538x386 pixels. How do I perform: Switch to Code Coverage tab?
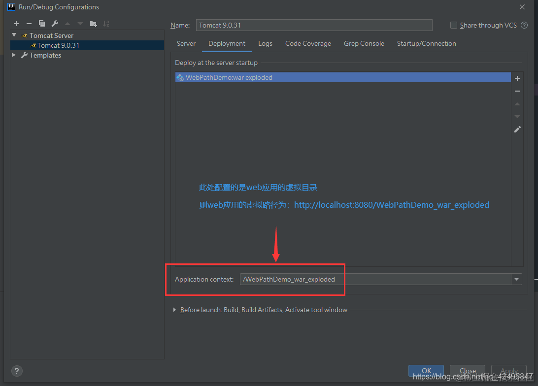click(x=308, y=43)
